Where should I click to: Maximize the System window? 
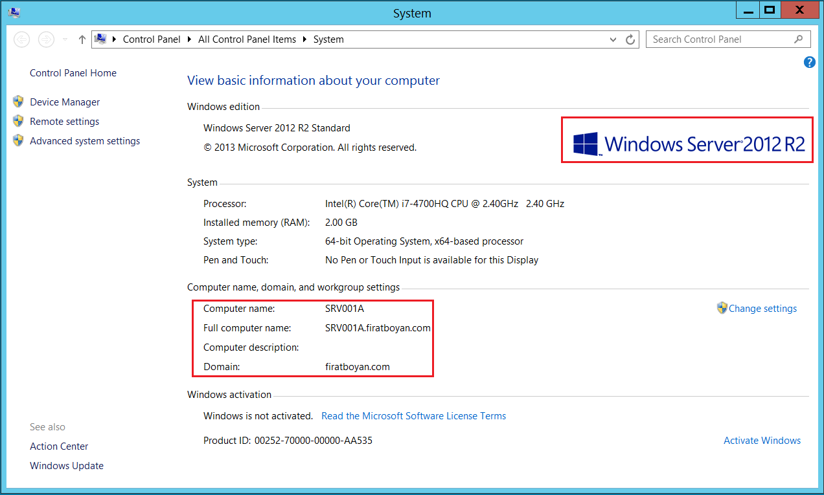coord(769,10)
